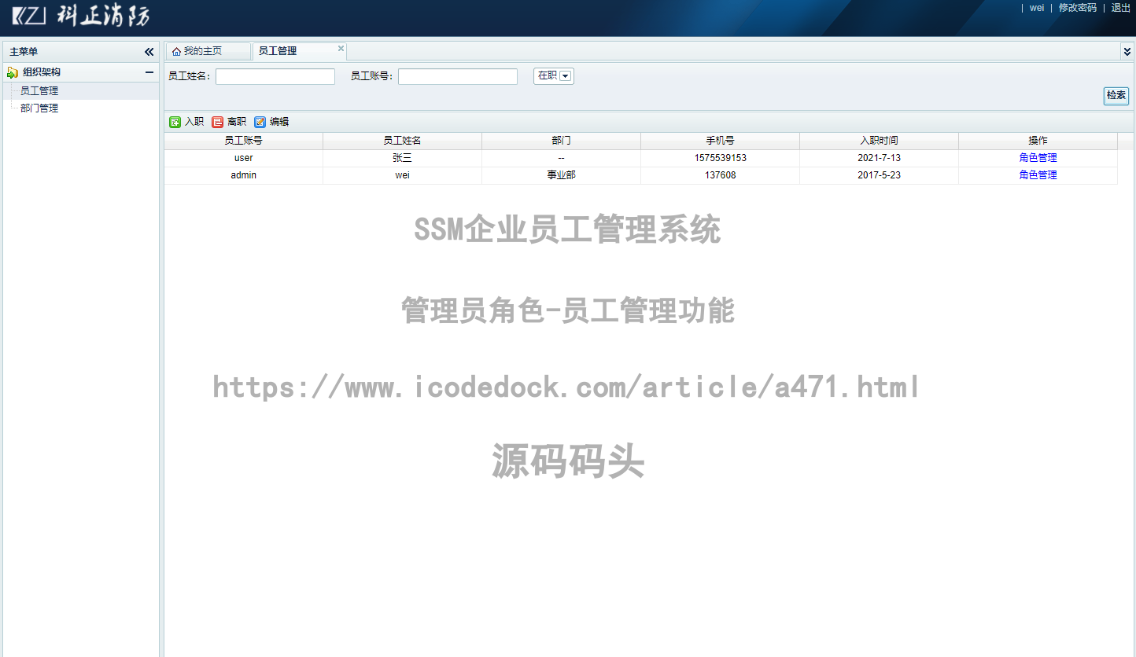This screenshot has width=1136, height=657.
Task: Click the home icon on 我的主页 tab
Action: [176, 50]
